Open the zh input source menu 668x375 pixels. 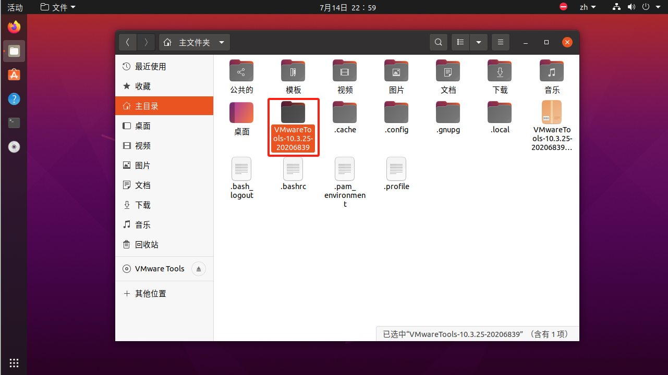click(588, 7)
